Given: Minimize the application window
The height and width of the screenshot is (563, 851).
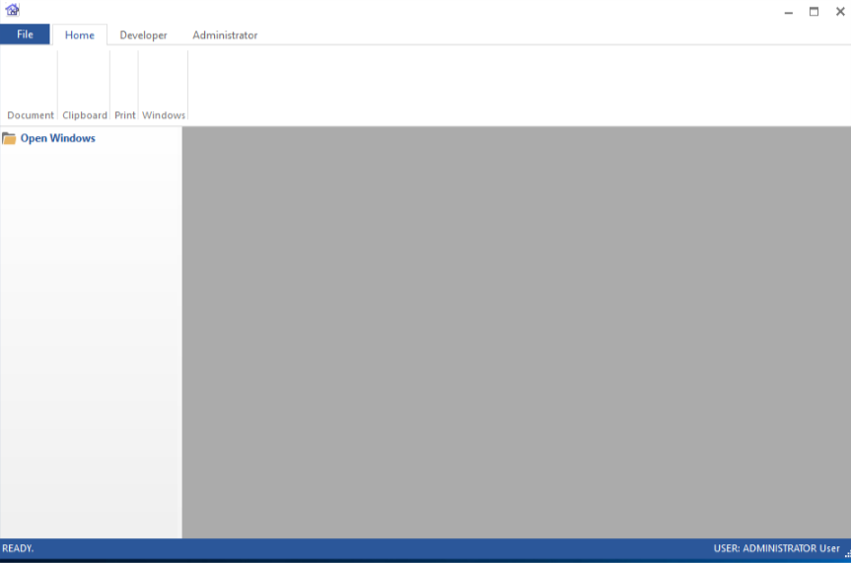Looking at the screenshot, I should pyautogui.click(x=789, y=12).
